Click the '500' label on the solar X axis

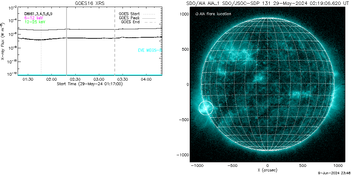303,166
